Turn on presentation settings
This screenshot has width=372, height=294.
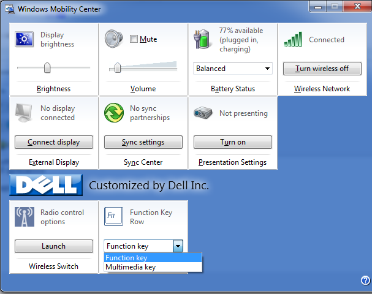233,142
